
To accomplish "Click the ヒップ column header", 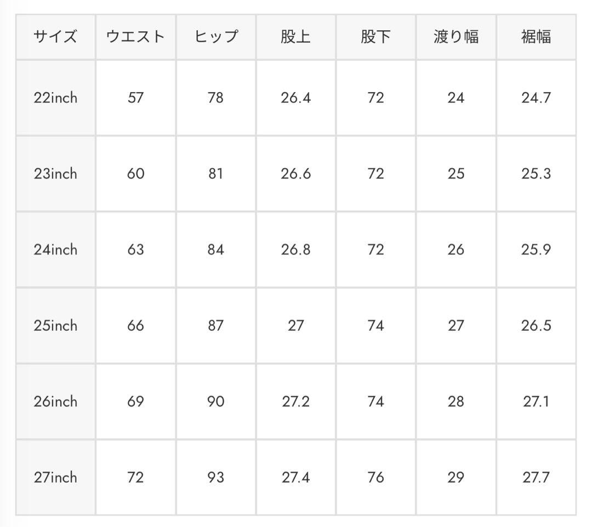I will [216, 37].
